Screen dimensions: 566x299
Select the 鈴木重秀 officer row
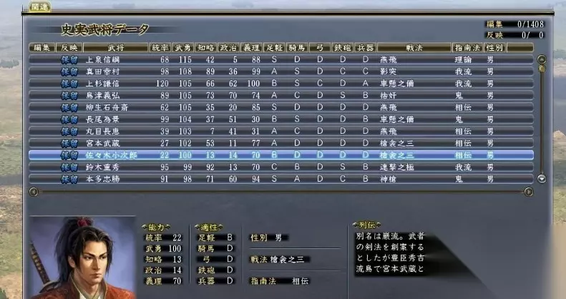[281, 167]
